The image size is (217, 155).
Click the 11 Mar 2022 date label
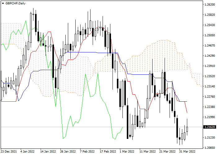coord(148,151)
